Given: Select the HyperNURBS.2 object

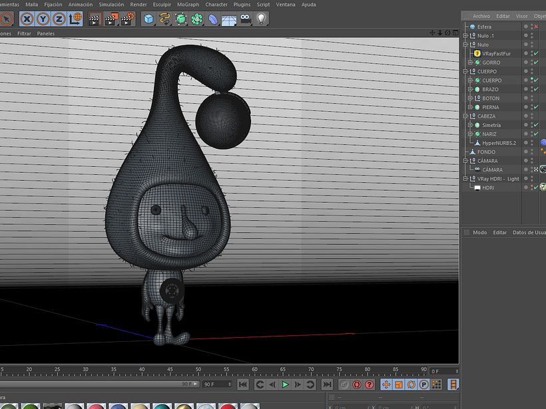Looking at the screenshot, I should tap(499, 143).
